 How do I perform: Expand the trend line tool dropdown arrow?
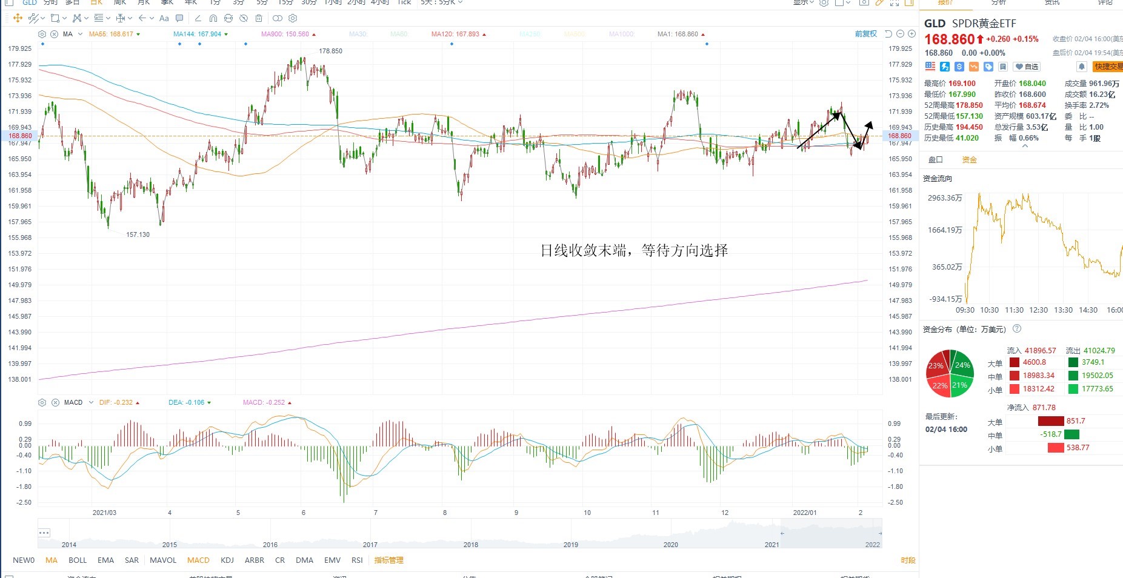[42, 18]
